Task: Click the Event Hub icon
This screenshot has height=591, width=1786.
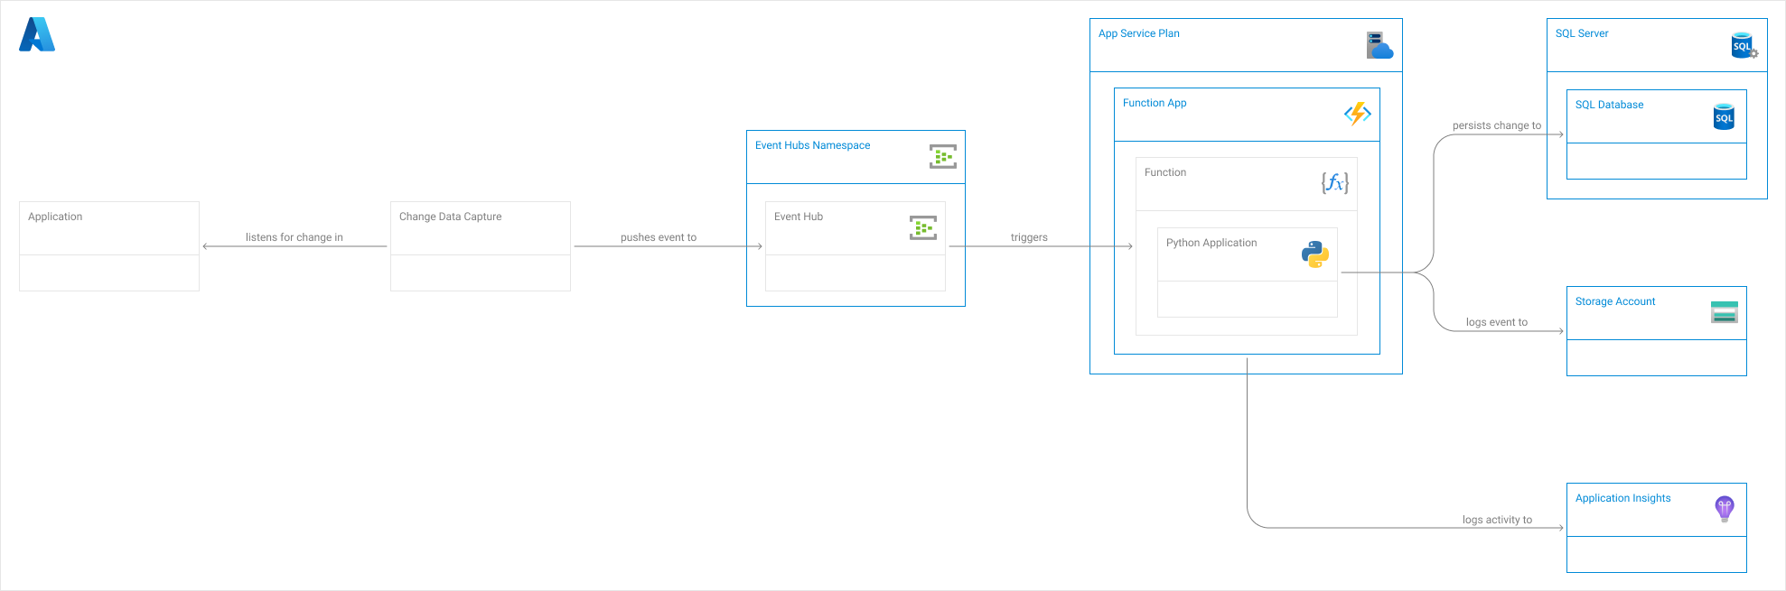Action: tap(923, 228)
